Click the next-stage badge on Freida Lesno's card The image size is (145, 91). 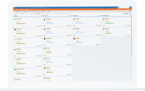pyautogui.click(x=49, y=72)
